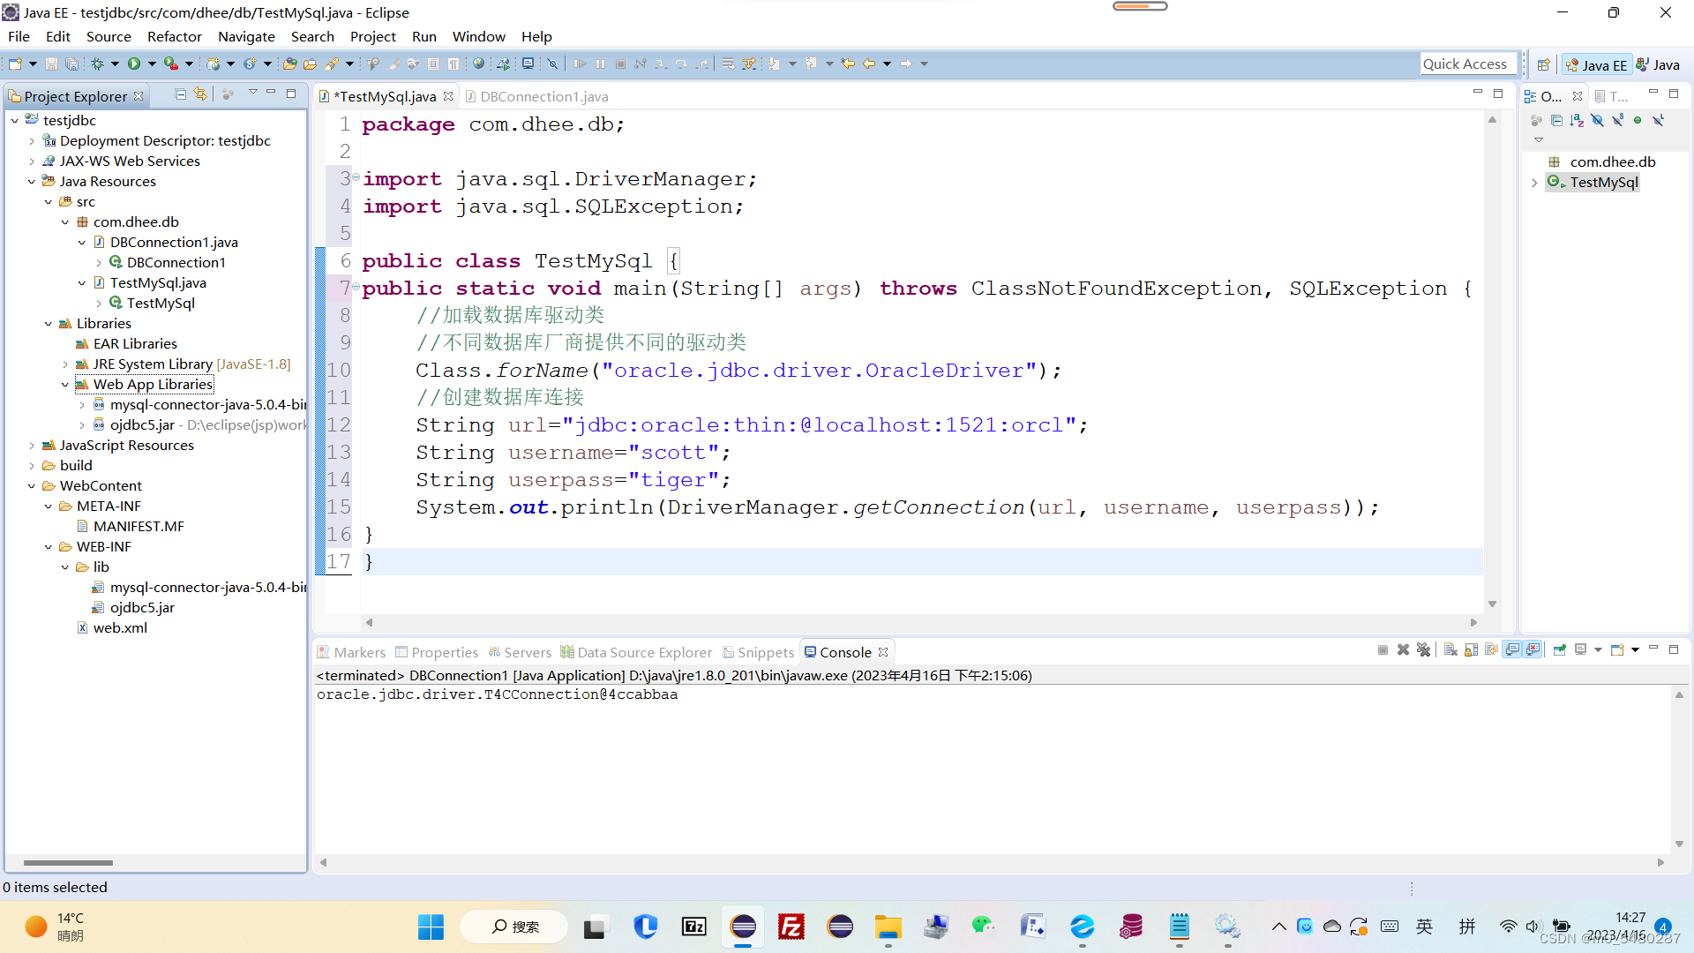Open the Run button's dropdown arrow
1694x953 pixels.
click(152, 64)
